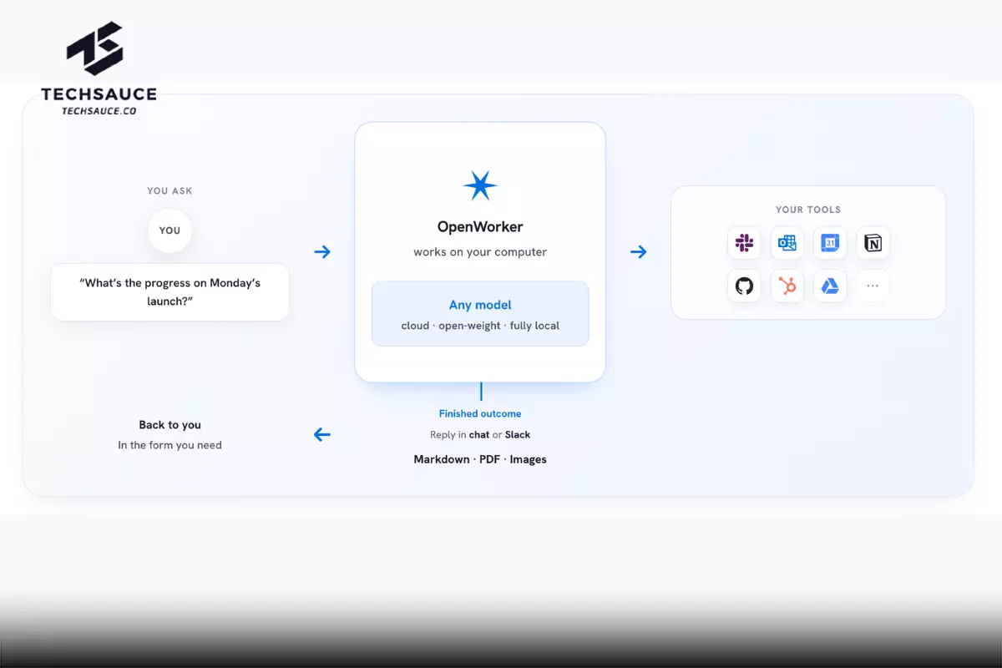Click the Monday's launch question bubble
This screenshot has width=1002, height=668.
[170, 292]
